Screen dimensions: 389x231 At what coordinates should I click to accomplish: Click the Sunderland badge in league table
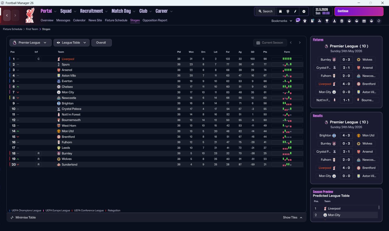(59, 164)
